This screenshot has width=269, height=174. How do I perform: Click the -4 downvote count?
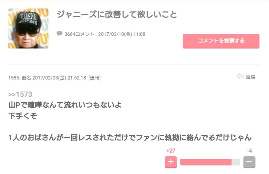point(249,151)
